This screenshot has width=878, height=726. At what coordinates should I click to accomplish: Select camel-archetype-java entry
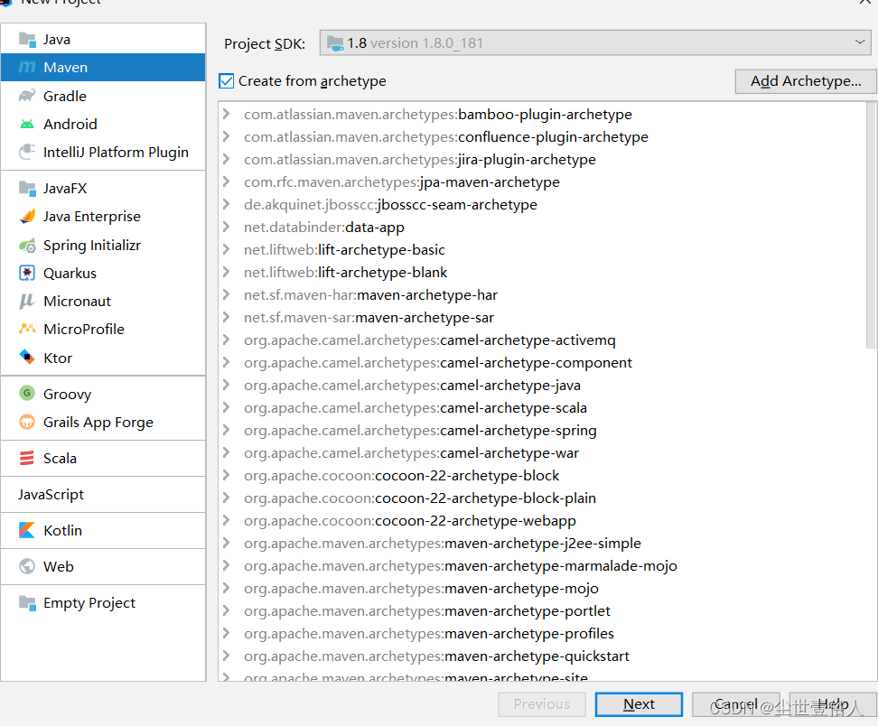point(412,385)
